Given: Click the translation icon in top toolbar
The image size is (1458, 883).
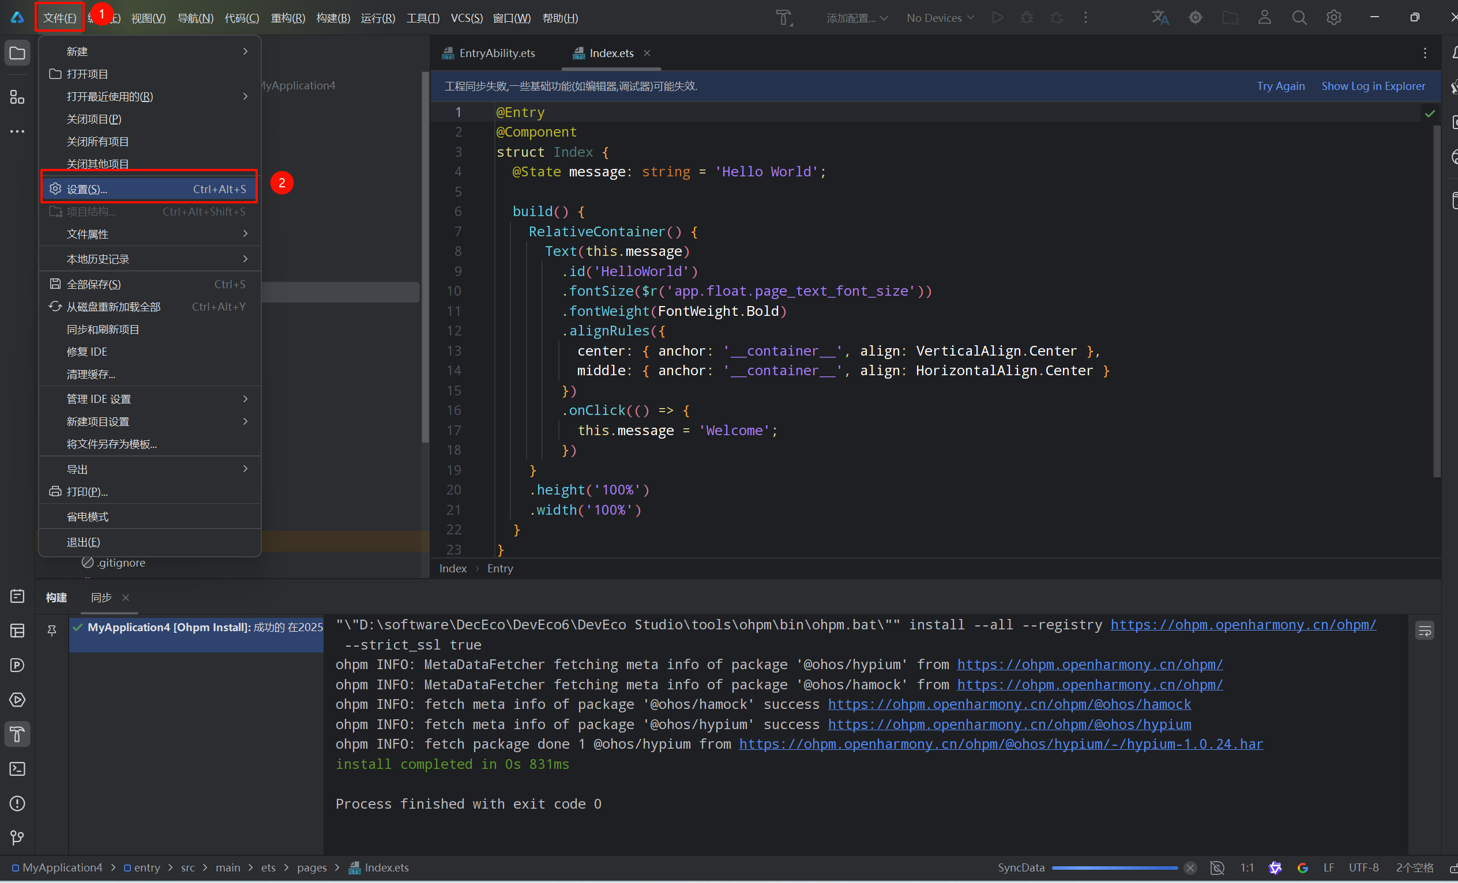Looking at the screenshot, I should point(1160,18).
